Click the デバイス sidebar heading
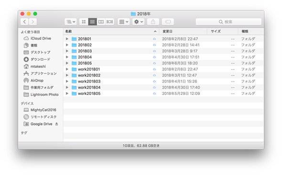 click(27, 103)
